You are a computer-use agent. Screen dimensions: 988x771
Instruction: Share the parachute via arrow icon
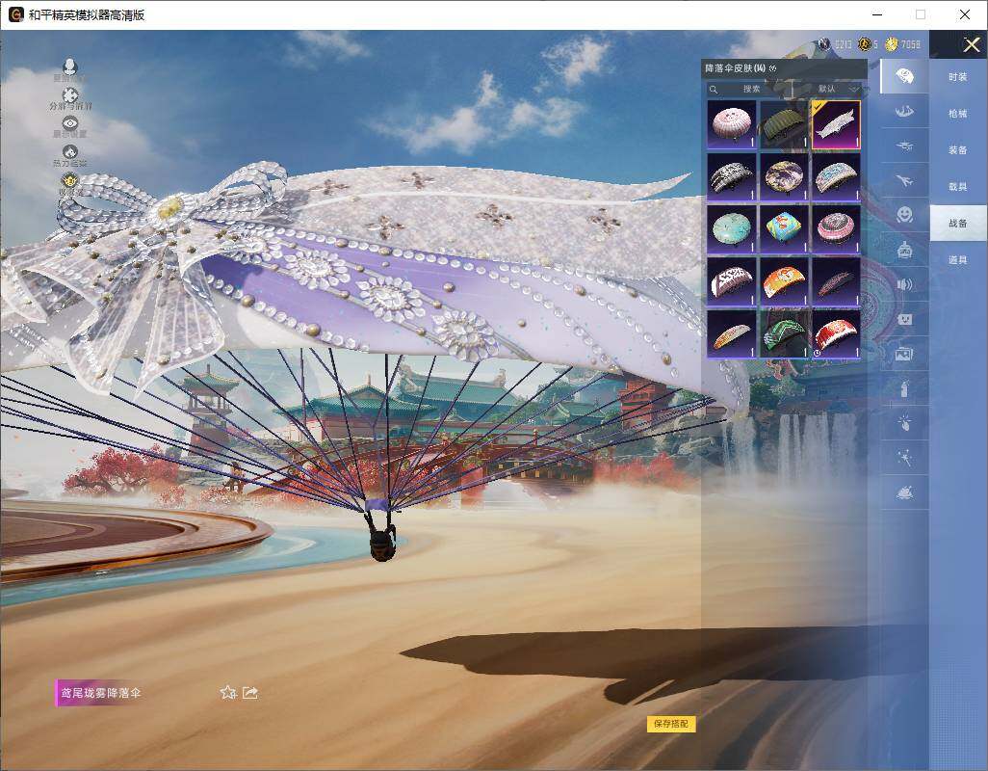coord(250,692)
